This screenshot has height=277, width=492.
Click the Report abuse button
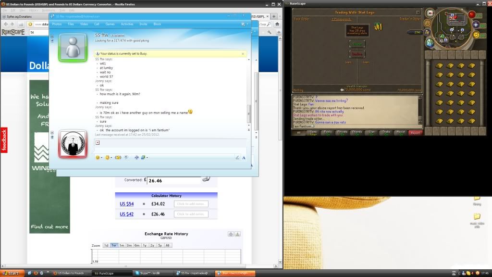click(415, 133)
